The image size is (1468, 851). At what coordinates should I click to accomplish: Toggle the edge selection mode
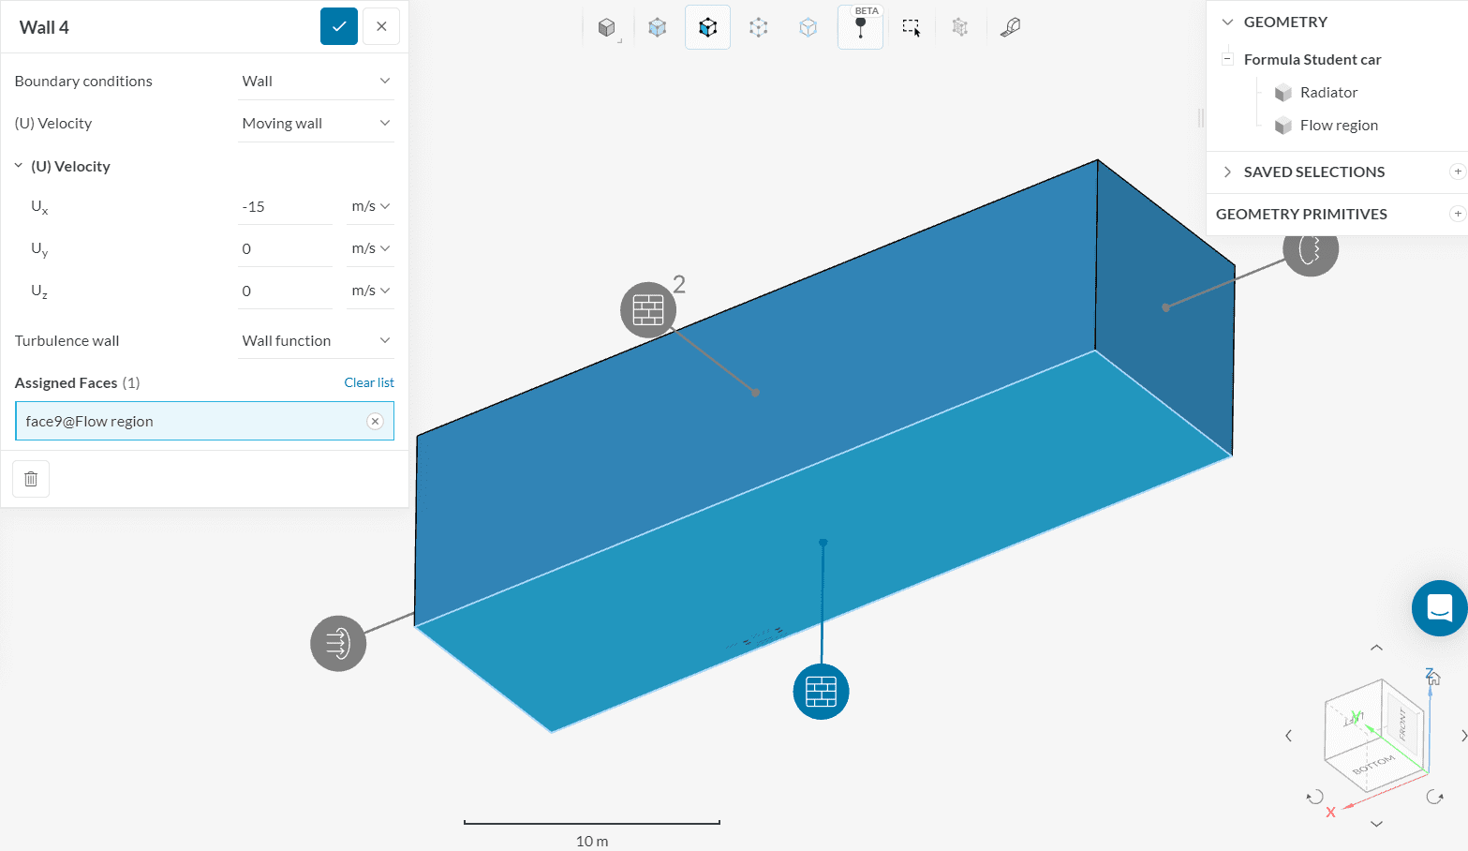click(808, 27)
